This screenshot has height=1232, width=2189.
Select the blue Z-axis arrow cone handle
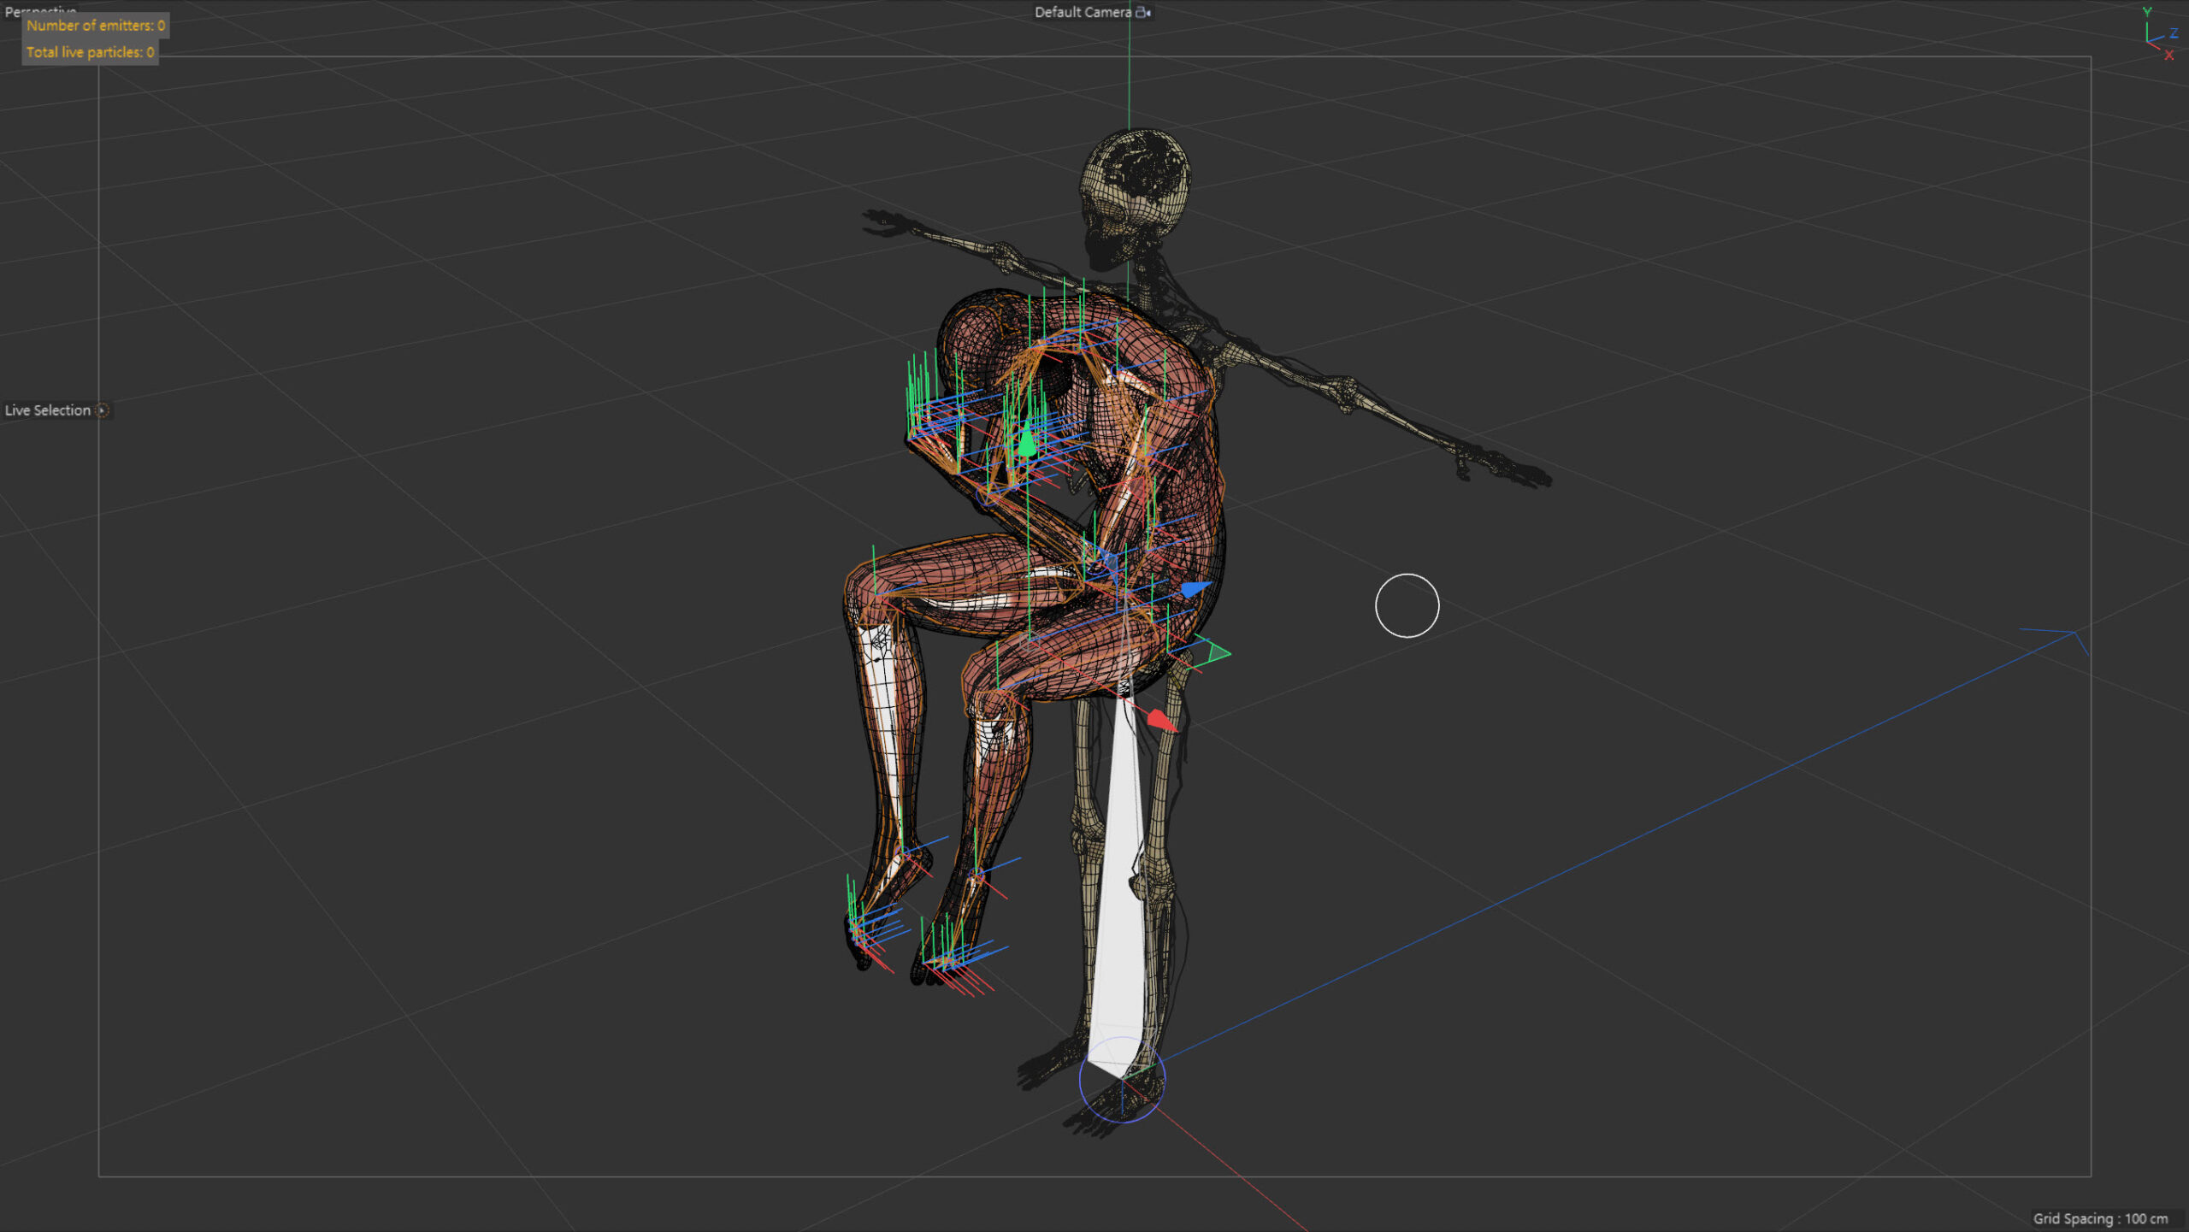pos(1195,588)
